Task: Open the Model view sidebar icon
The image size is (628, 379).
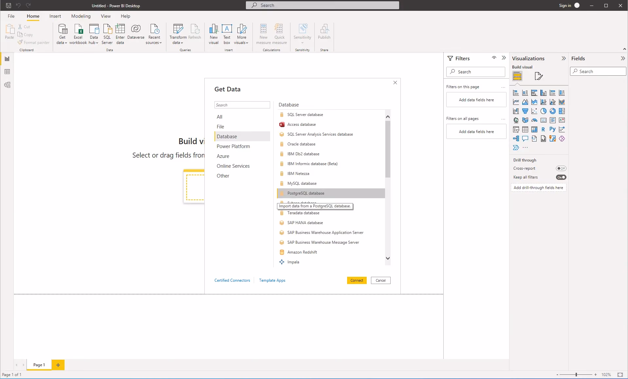Action: tap(7, 85)
